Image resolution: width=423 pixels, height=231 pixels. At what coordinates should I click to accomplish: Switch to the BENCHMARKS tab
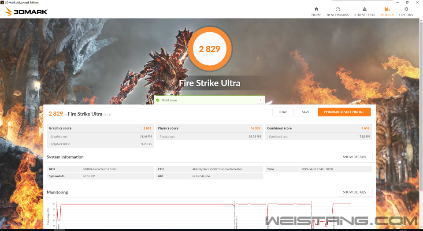[x=338, y=12]
